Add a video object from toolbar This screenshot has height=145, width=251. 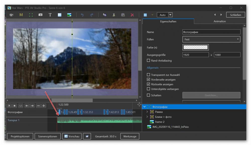(x=11, y=15)
